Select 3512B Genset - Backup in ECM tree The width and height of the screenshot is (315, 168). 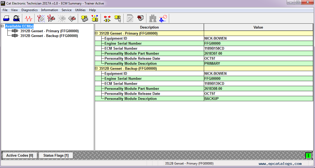(49, 36)
